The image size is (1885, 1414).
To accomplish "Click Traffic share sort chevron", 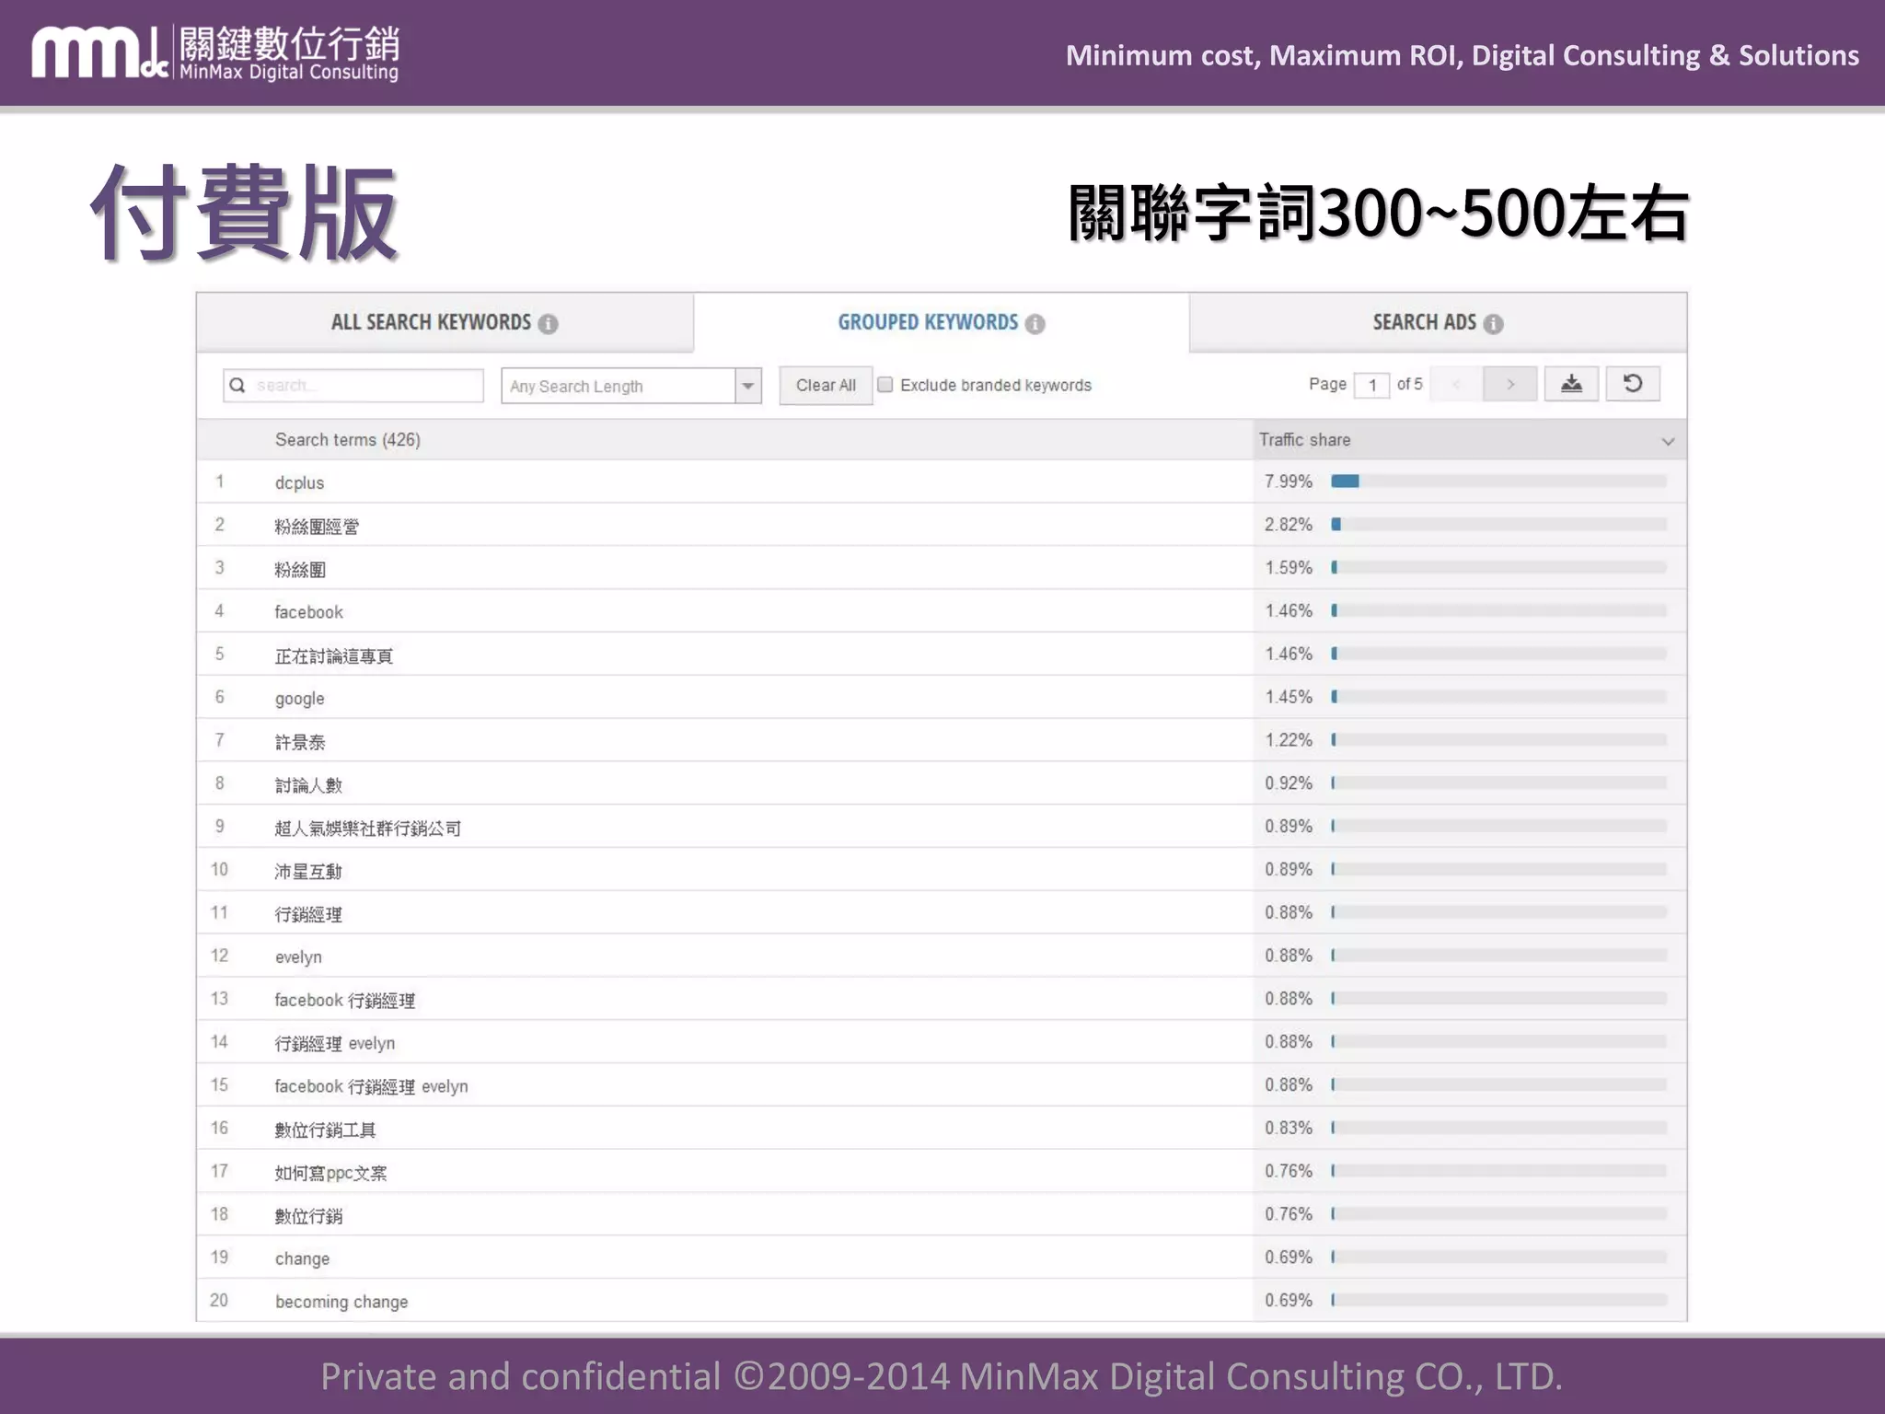I will point(1668,442).
